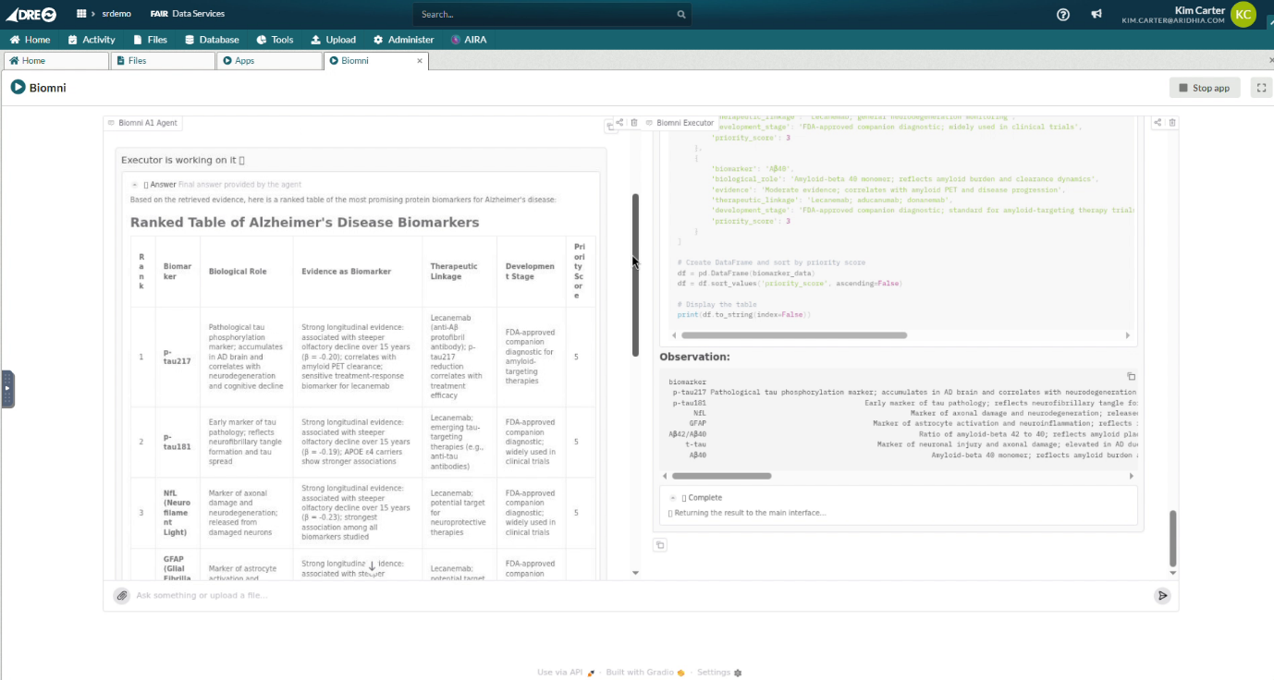Open the announcements megaphone icon

1096,14
